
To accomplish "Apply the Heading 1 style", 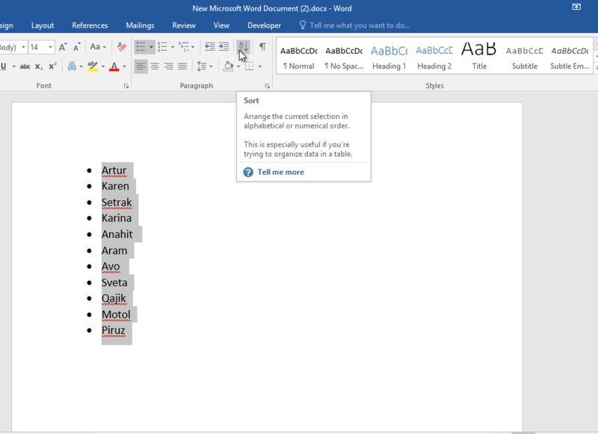I will [389, 57].
